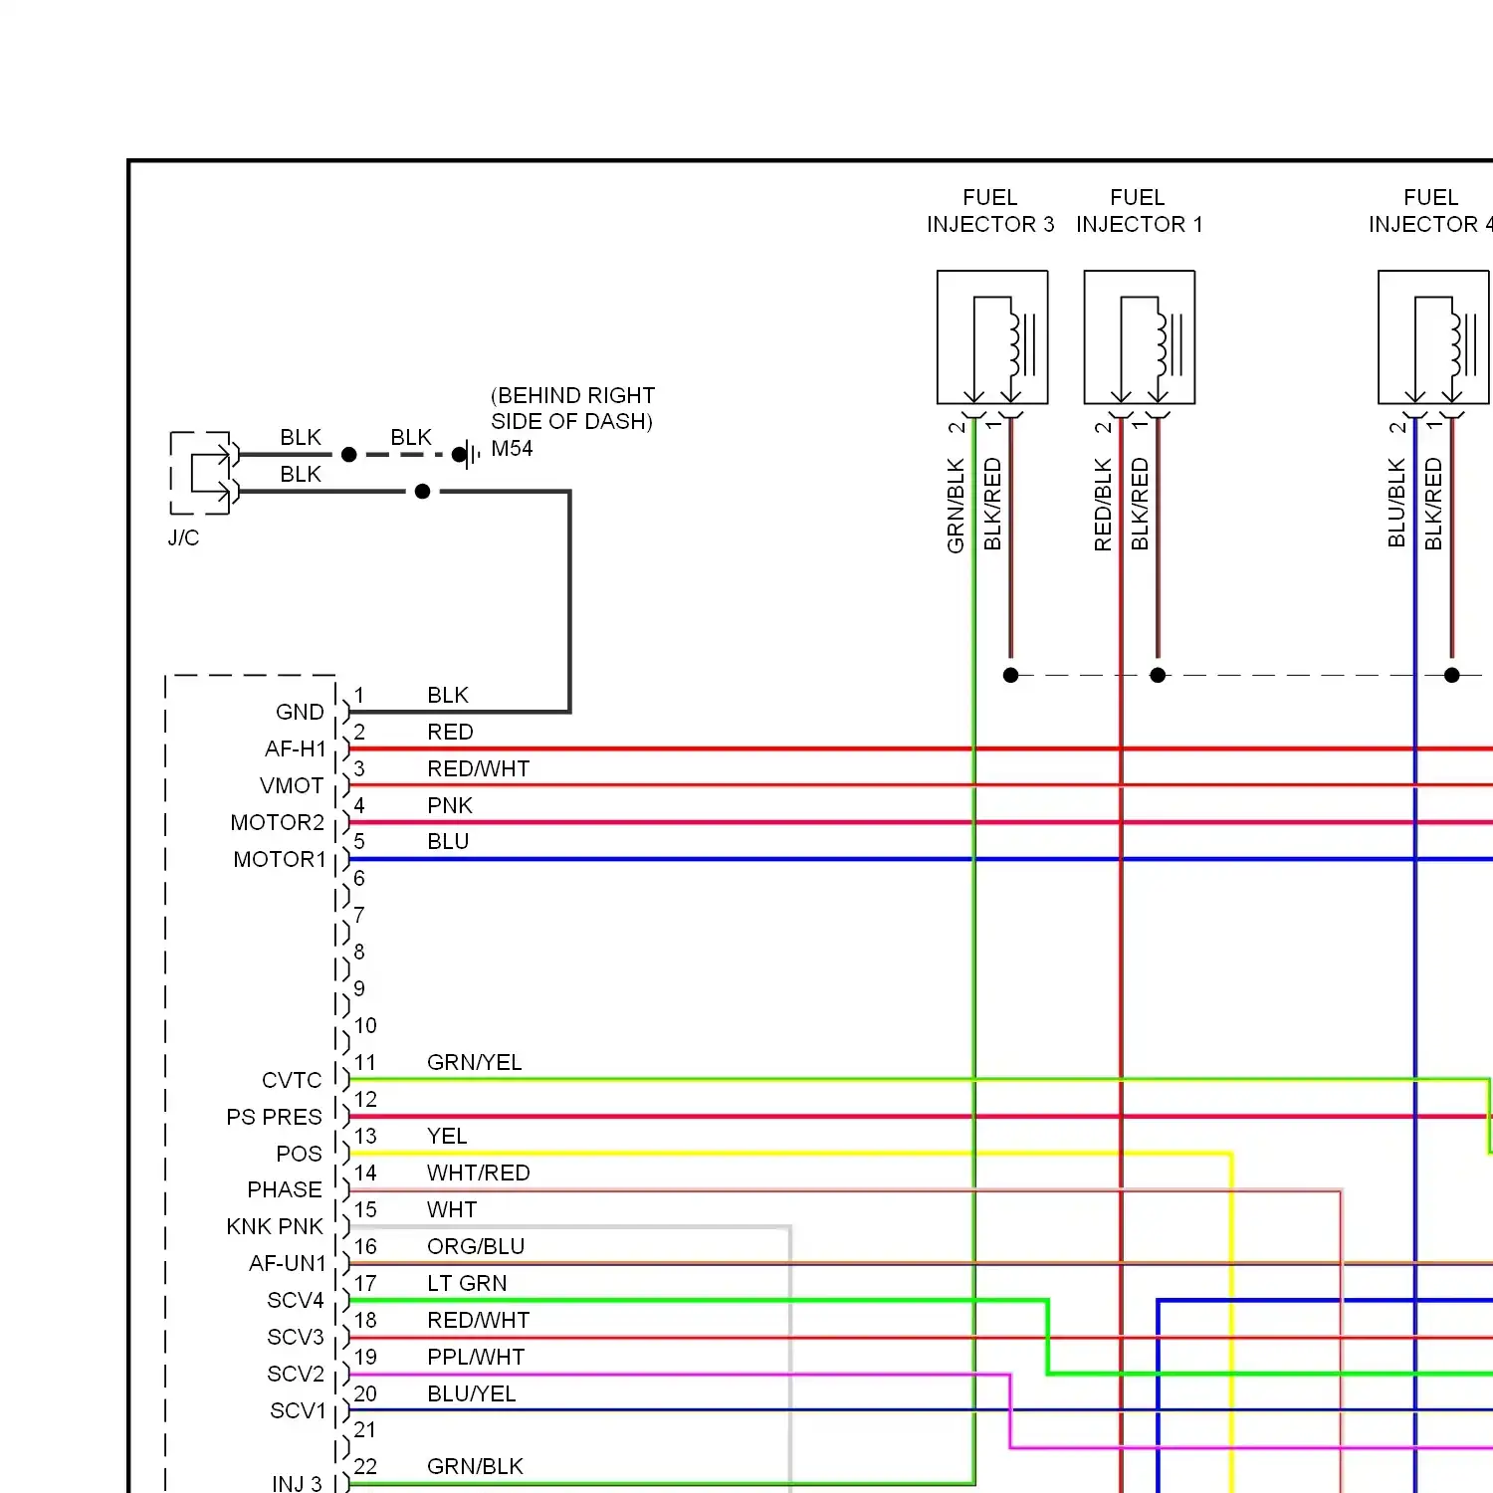Image resolution: width=1493 pixels, height=1493 pixels.
Task: Click the "BLK/RED" label under Fuel Injector 4
Action: (x=1433, y=504)
